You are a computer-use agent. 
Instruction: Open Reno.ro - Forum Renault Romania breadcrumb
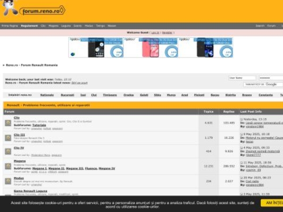32,65
